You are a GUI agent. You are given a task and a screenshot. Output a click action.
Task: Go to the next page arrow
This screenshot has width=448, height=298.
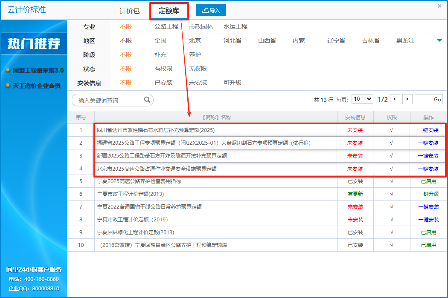[x=407, y=99]
